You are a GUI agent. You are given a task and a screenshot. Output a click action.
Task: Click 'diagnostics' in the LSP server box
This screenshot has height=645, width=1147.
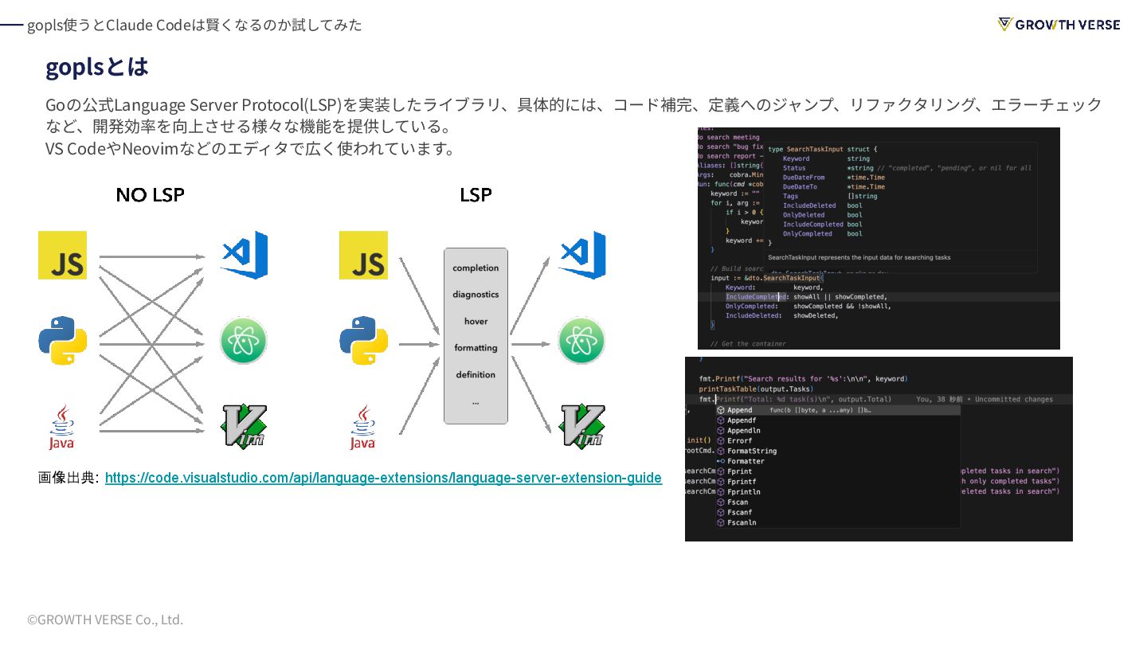point(476,295)
